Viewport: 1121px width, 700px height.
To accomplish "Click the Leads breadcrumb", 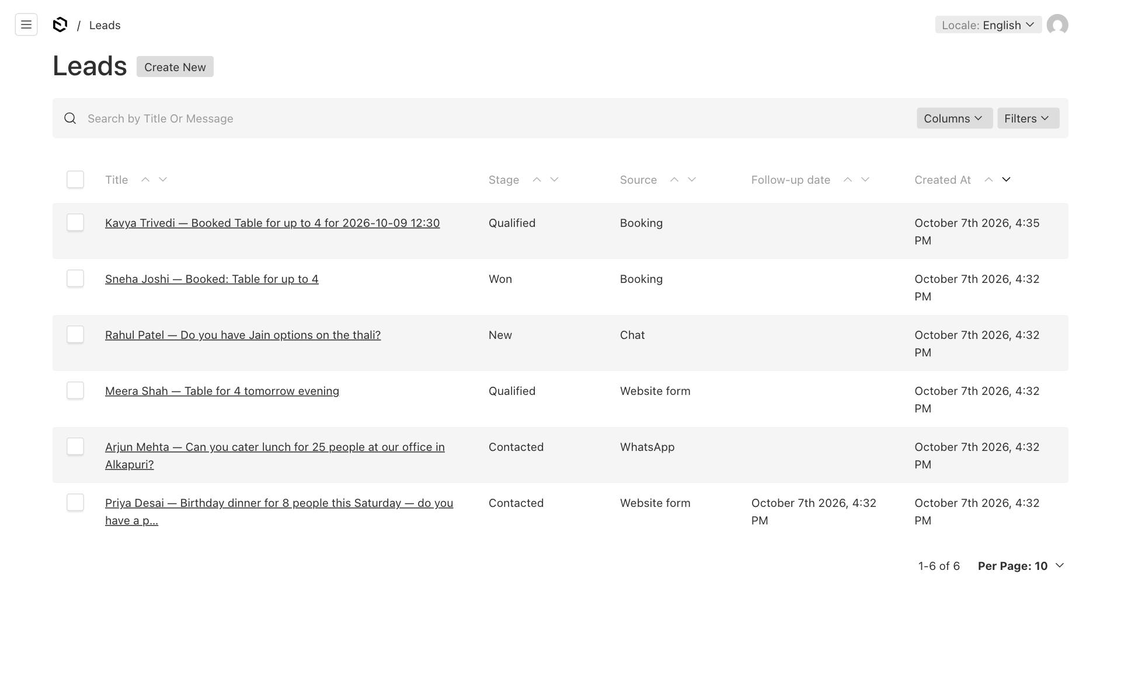I will 105,25.
